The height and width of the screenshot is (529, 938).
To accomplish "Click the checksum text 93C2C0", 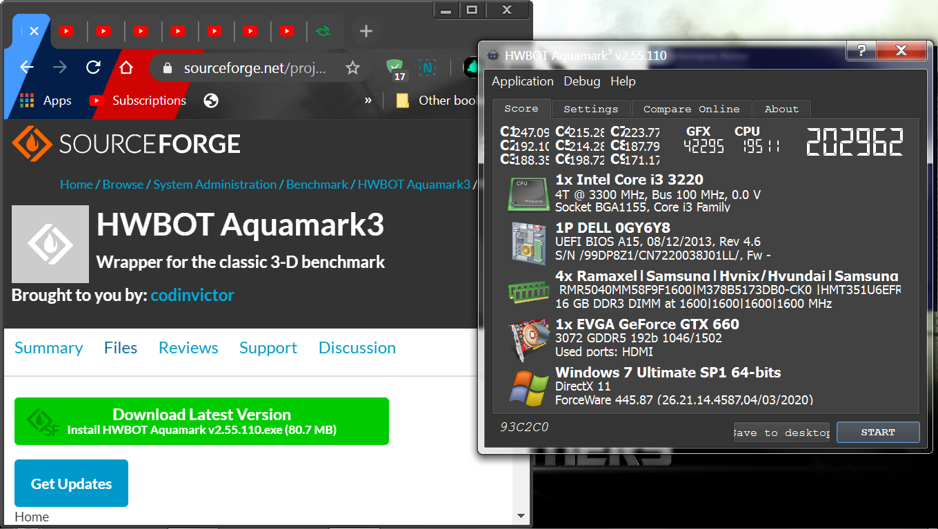I will (524, 427).
